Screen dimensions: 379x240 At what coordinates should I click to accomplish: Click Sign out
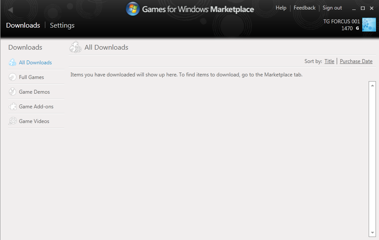(x=332, y=8)
